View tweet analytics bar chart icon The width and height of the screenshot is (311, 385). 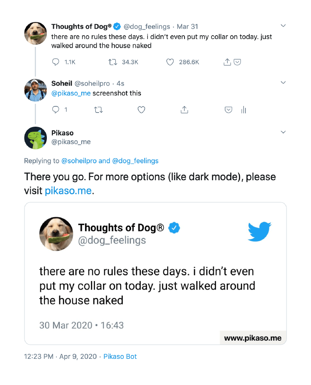click(243, 110)
